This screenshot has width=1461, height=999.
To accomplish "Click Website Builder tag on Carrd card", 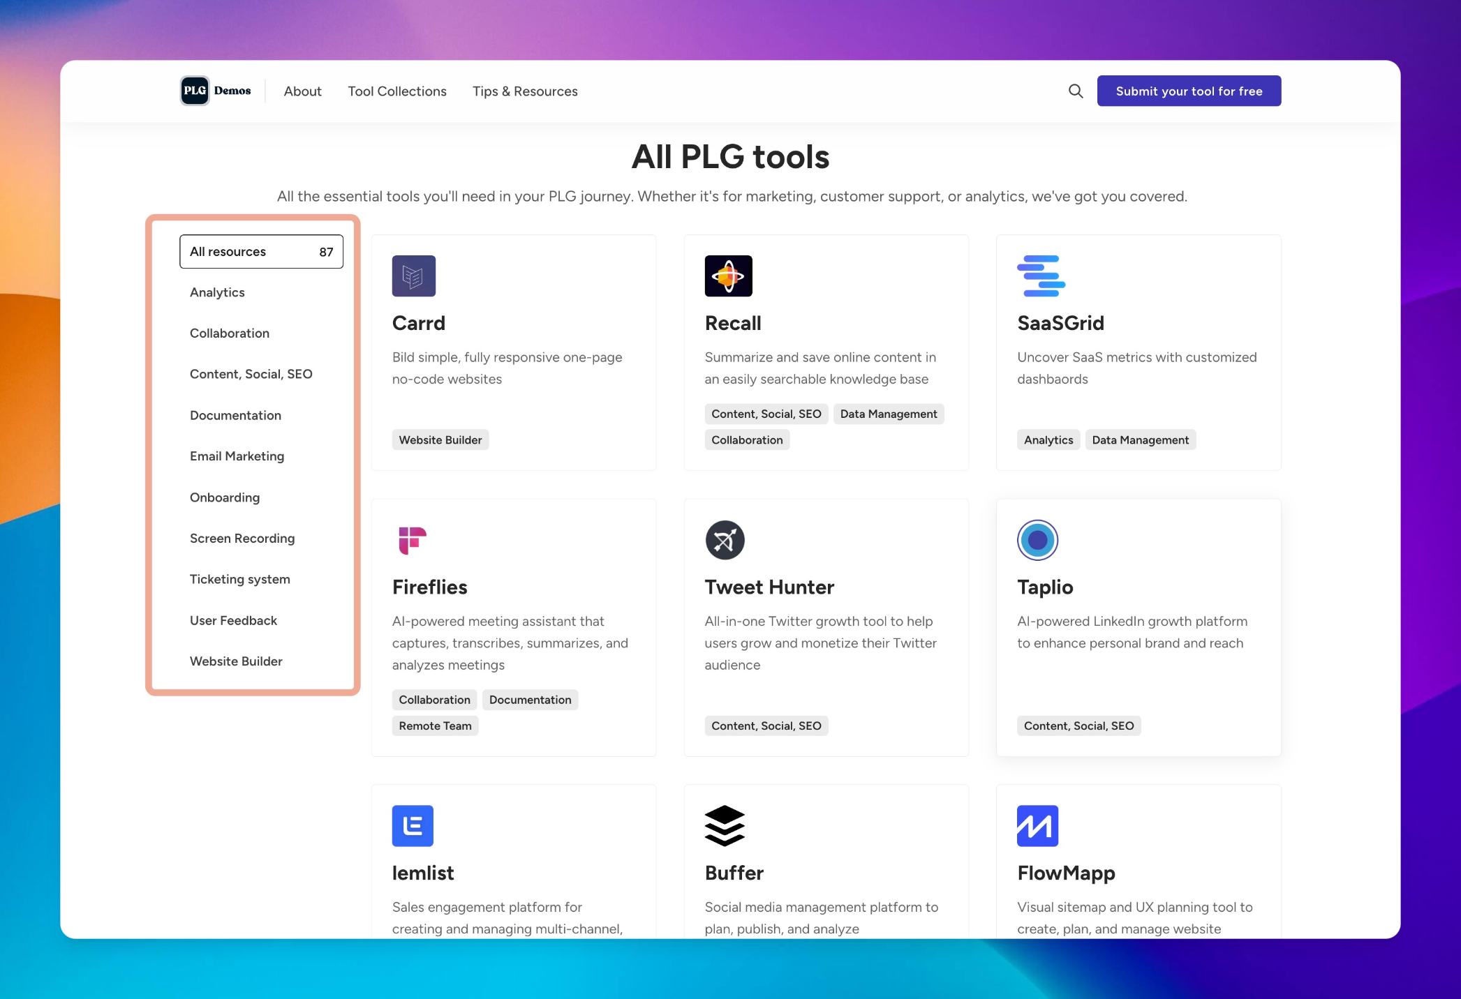I will click(x=440, y=440).
